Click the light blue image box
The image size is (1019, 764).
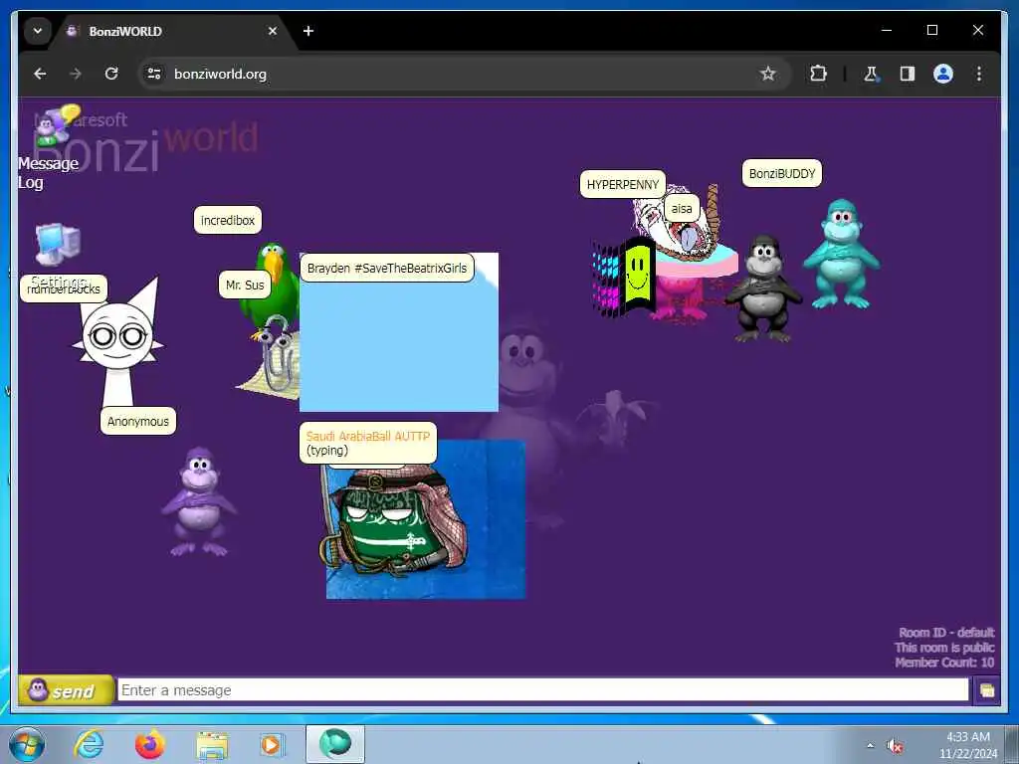pos(399,344)
